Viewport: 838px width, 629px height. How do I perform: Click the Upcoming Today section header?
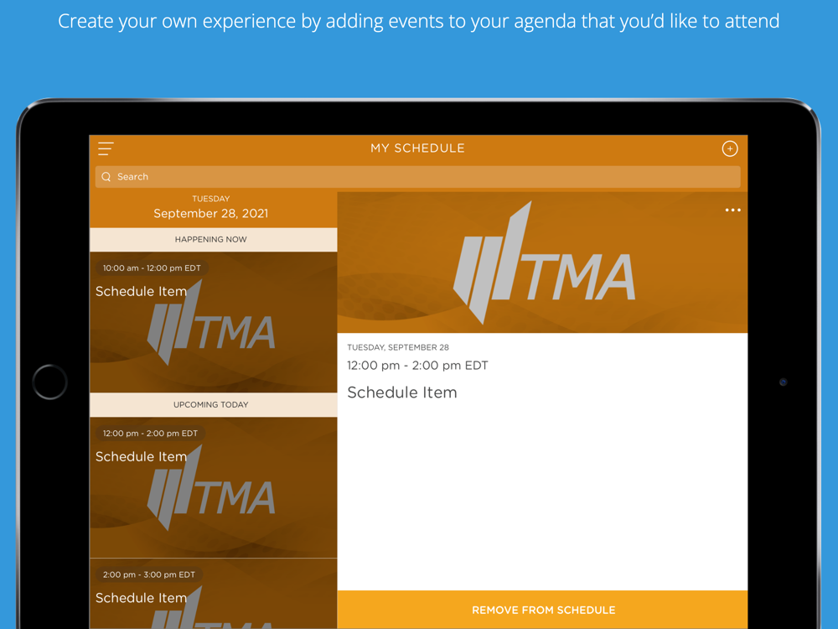pyautogui.click(x=213, y=405)
